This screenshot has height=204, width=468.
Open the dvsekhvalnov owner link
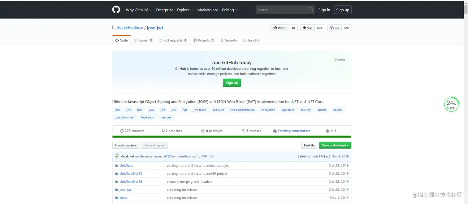[130, 28]
